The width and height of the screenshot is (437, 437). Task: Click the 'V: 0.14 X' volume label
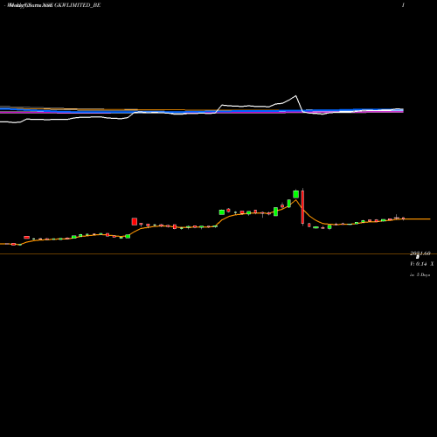point(421,264)
